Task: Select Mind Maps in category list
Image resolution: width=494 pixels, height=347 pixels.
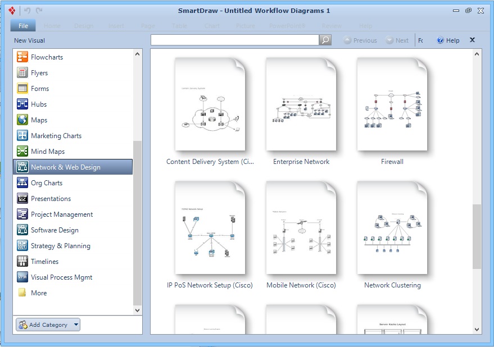Action: (48, 152)
